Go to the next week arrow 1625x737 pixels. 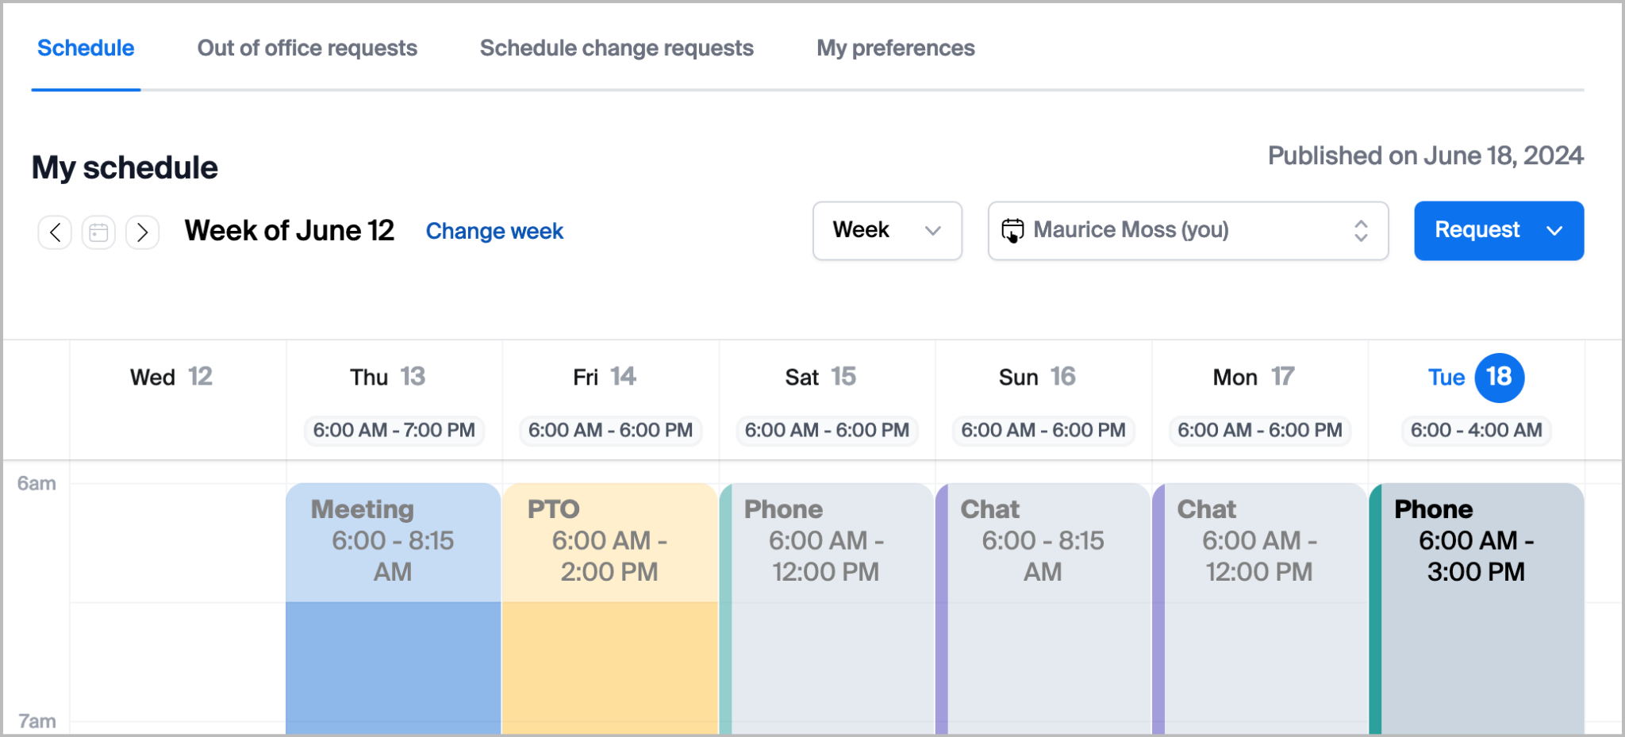[142, 232]
